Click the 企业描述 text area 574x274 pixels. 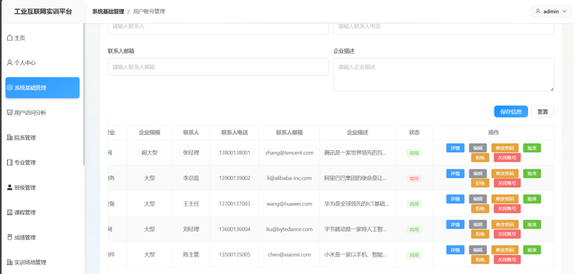443,74
